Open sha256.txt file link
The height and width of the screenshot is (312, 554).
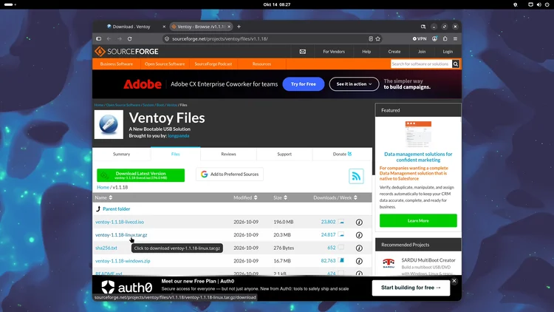(x=106, y=248)
